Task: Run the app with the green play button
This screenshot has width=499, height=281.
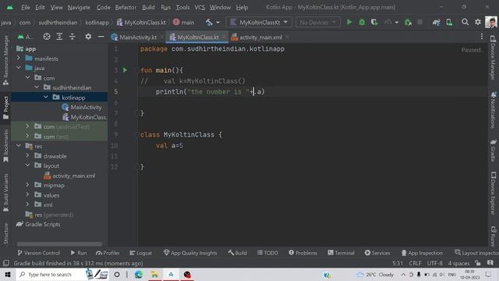Action: click(x=349, y=23)
